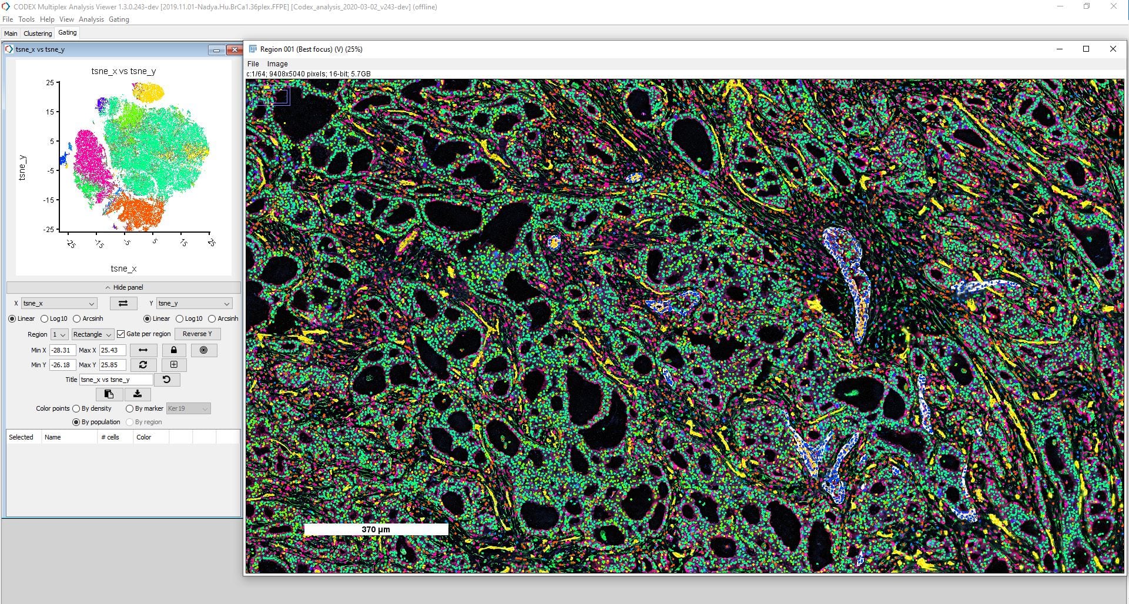Image resolution: width=1129 pixels, height=604 pixels.
Task: Open the Rectangle gate shape dropdown
Action: click(x=92, y=334)
